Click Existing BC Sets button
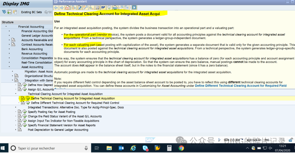 (x=31, y=12)
